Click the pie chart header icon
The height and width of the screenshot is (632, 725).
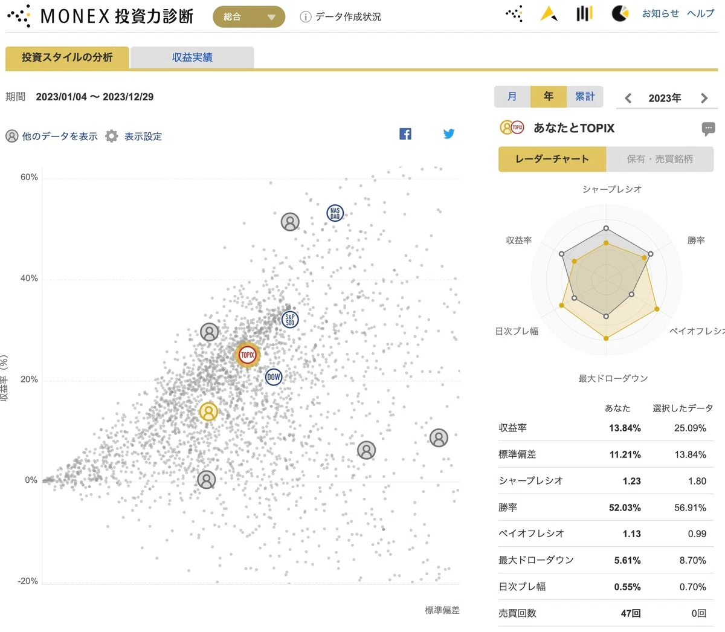[620, 13]
